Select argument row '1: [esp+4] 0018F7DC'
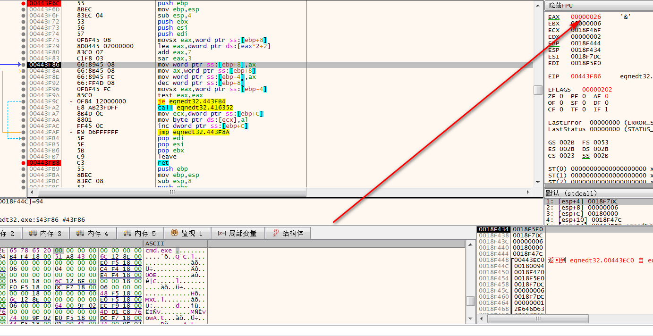 [598, 202]
